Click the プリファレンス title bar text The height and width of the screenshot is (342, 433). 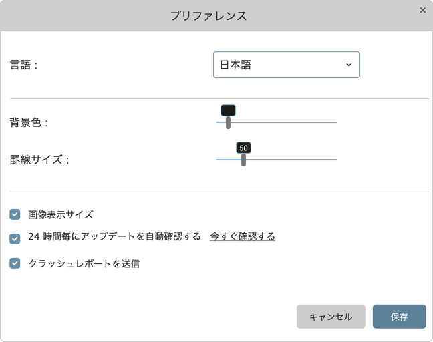pos(208,16)
